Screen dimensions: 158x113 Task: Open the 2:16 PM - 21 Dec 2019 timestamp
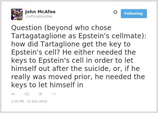29,101
